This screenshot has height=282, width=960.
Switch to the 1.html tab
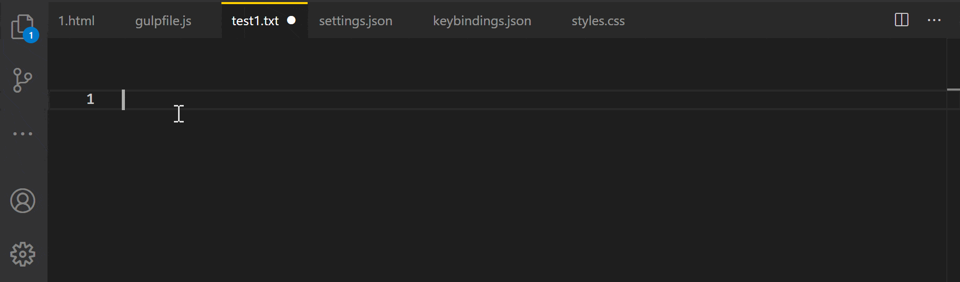[76, 21]
